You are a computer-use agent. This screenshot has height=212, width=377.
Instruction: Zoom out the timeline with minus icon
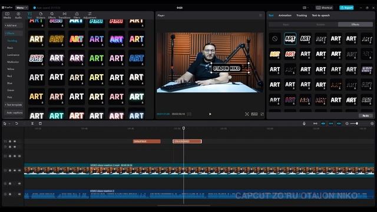tap(347, 124)
